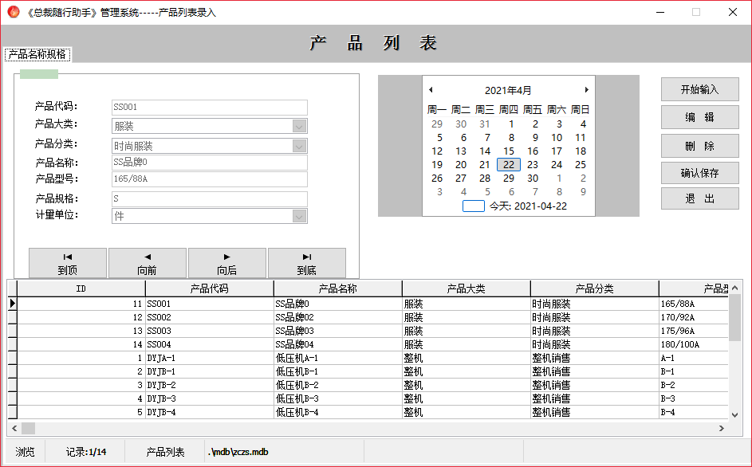This screenshot has width=752, height=467.
Task: Select the 170/92A model cell
Action: (694, 317)
